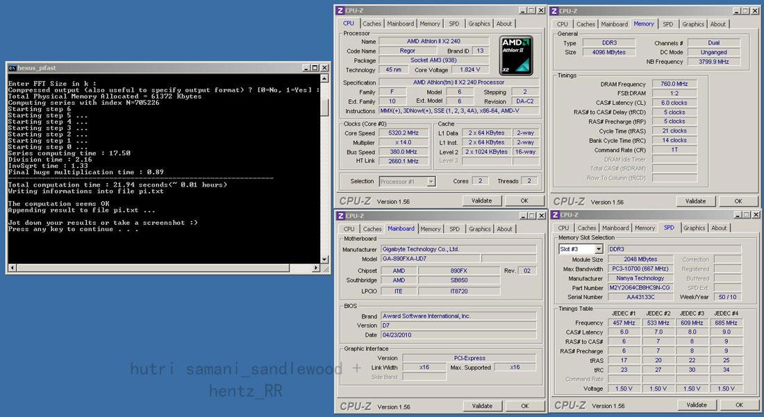Click the CPU-Z title icon in SPD window

click(554, 214)
